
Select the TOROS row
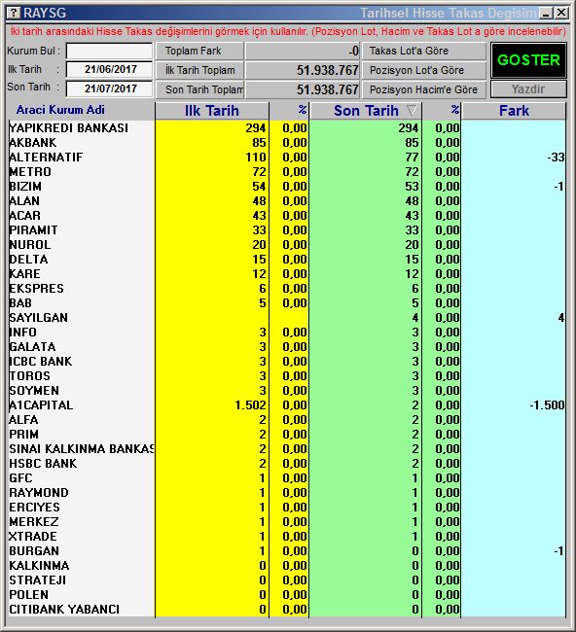point(287,376)
